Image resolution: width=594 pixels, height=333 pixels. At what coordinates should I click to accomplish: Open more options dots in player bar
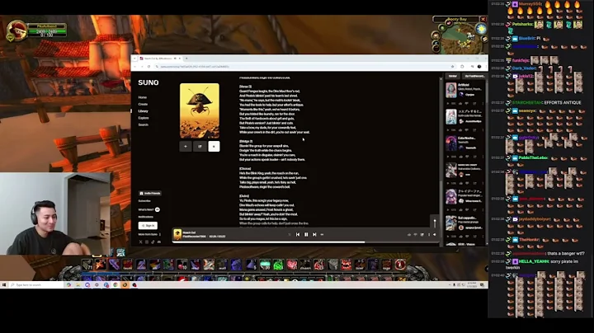[x=429, y=235]
